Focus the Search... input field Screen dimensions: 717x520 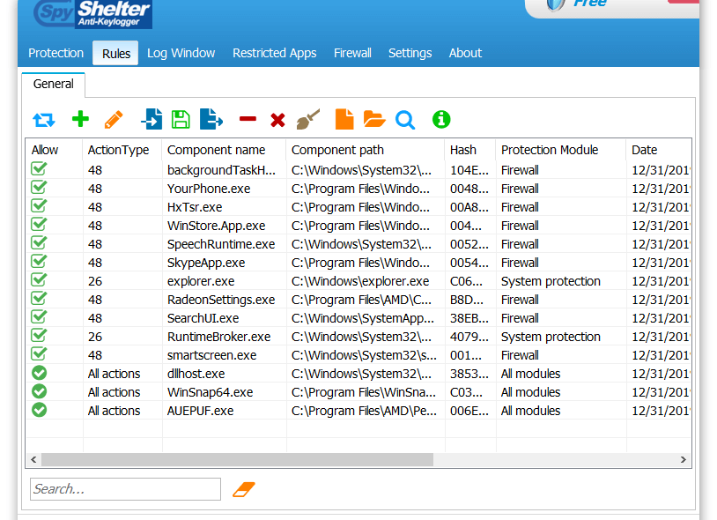pyautogui.click(x=125, y=489)
